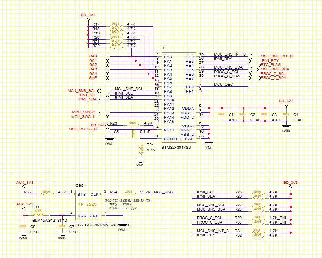Viewport: 322px width, 258px height.
Task: Select the C6 capacitor symbol
Action: [x=23, y=227]
